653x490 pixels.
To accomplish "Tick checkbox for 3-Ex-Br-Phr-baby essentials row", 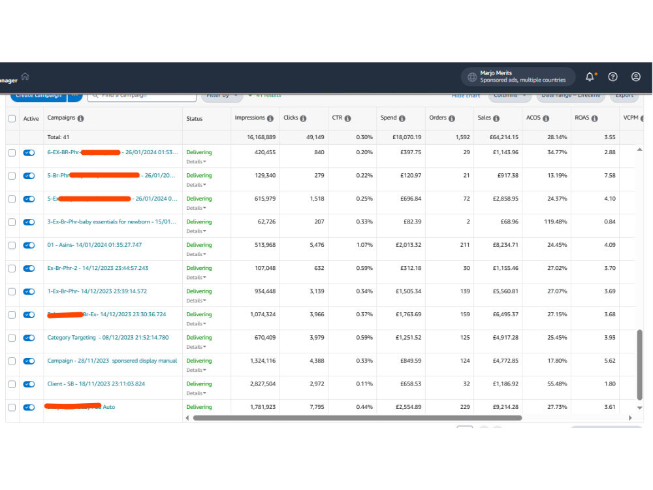I will [x=12, y=222].
